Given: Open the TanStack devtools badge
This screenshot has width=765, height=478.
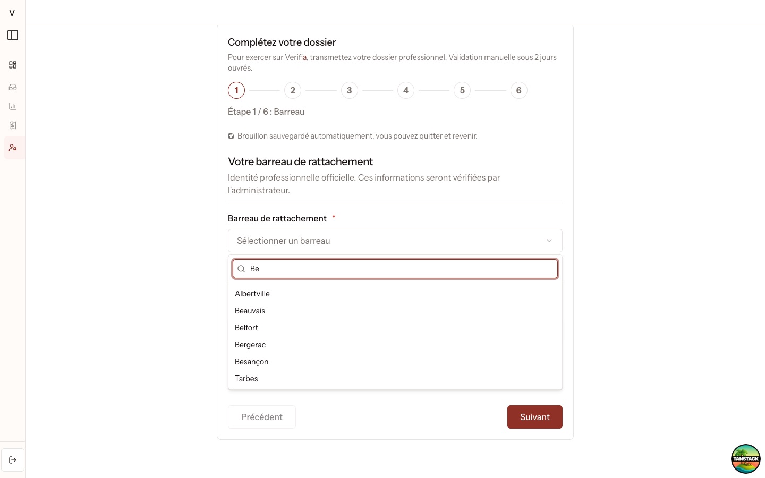Looking at the screenshot, I should (x=746, y=459).
